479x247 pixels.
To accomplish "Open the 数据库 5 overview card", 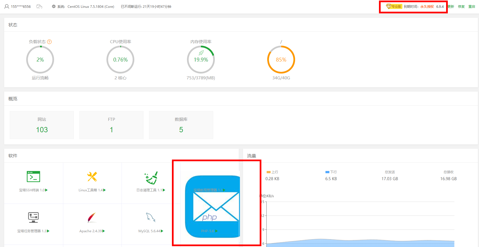I will pos(181,125).
